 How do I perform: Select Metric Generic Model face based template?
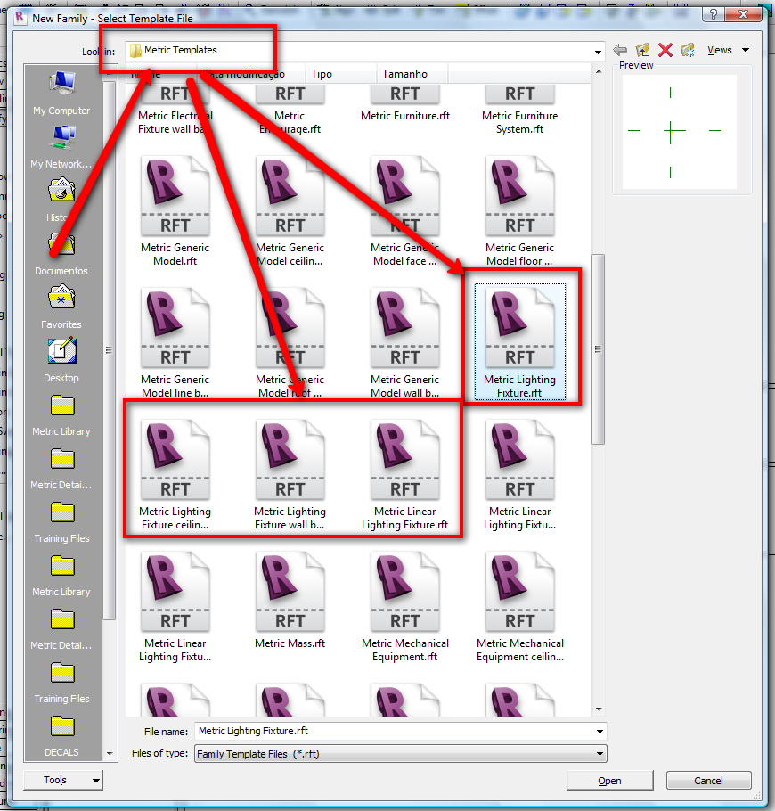(x=404, y=212)
